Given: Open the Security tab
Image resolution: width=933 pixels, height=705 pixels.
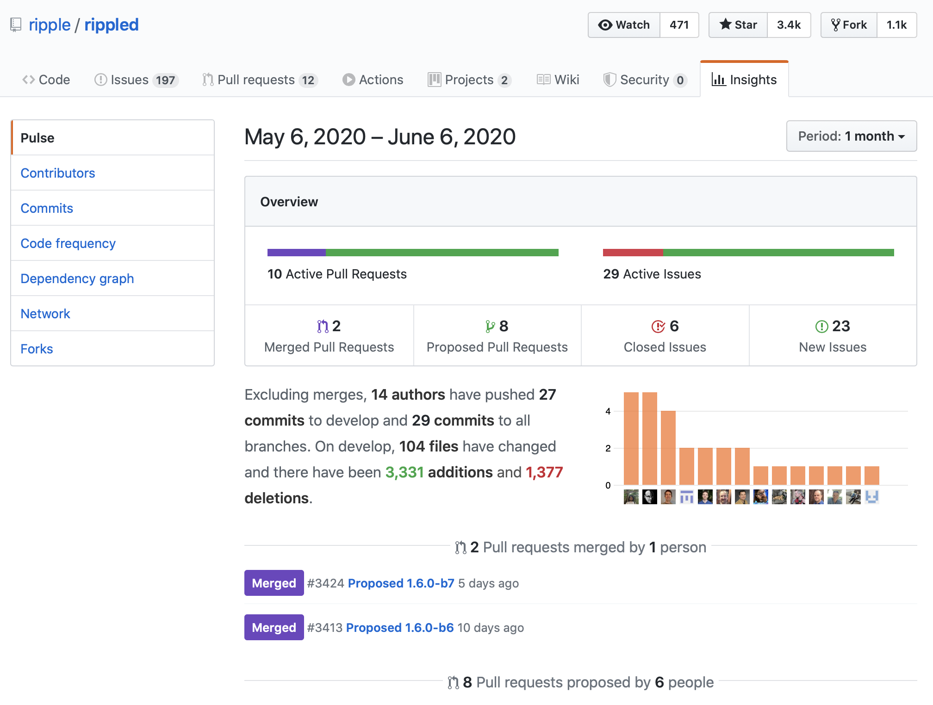Looking at the screenshot, I should tap(645, 80).
